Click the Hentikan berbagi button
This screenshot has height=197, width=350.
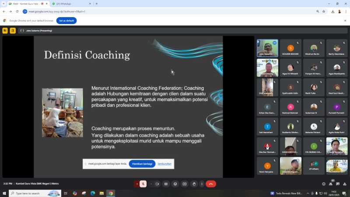click(x=142, y=164)
